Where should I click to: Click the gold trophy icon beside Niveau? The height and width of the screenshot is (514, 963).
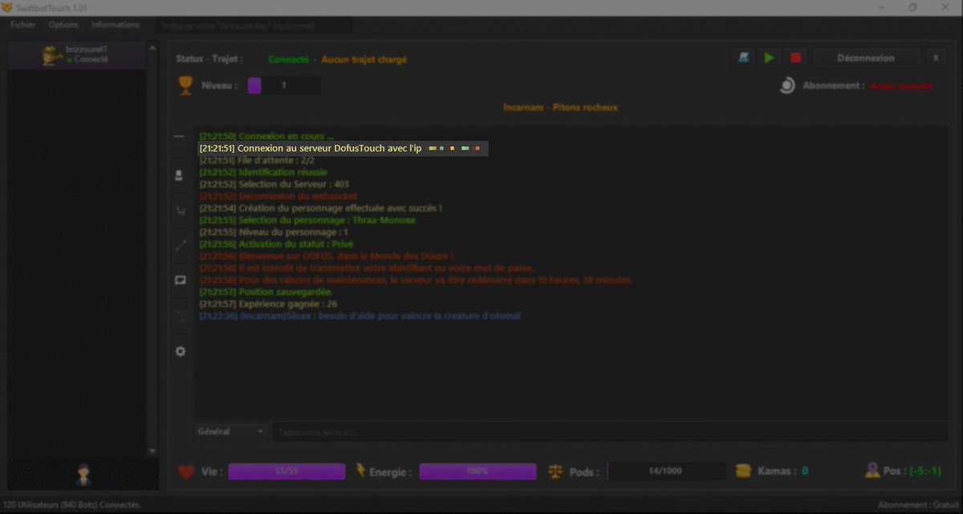click(186, 86)
